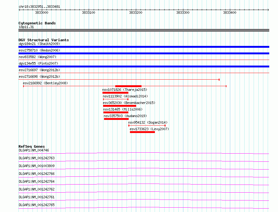This screenshot has width=278, height=212.
Task: Click the 3833200 ruler position
Action: coord(136,12)
